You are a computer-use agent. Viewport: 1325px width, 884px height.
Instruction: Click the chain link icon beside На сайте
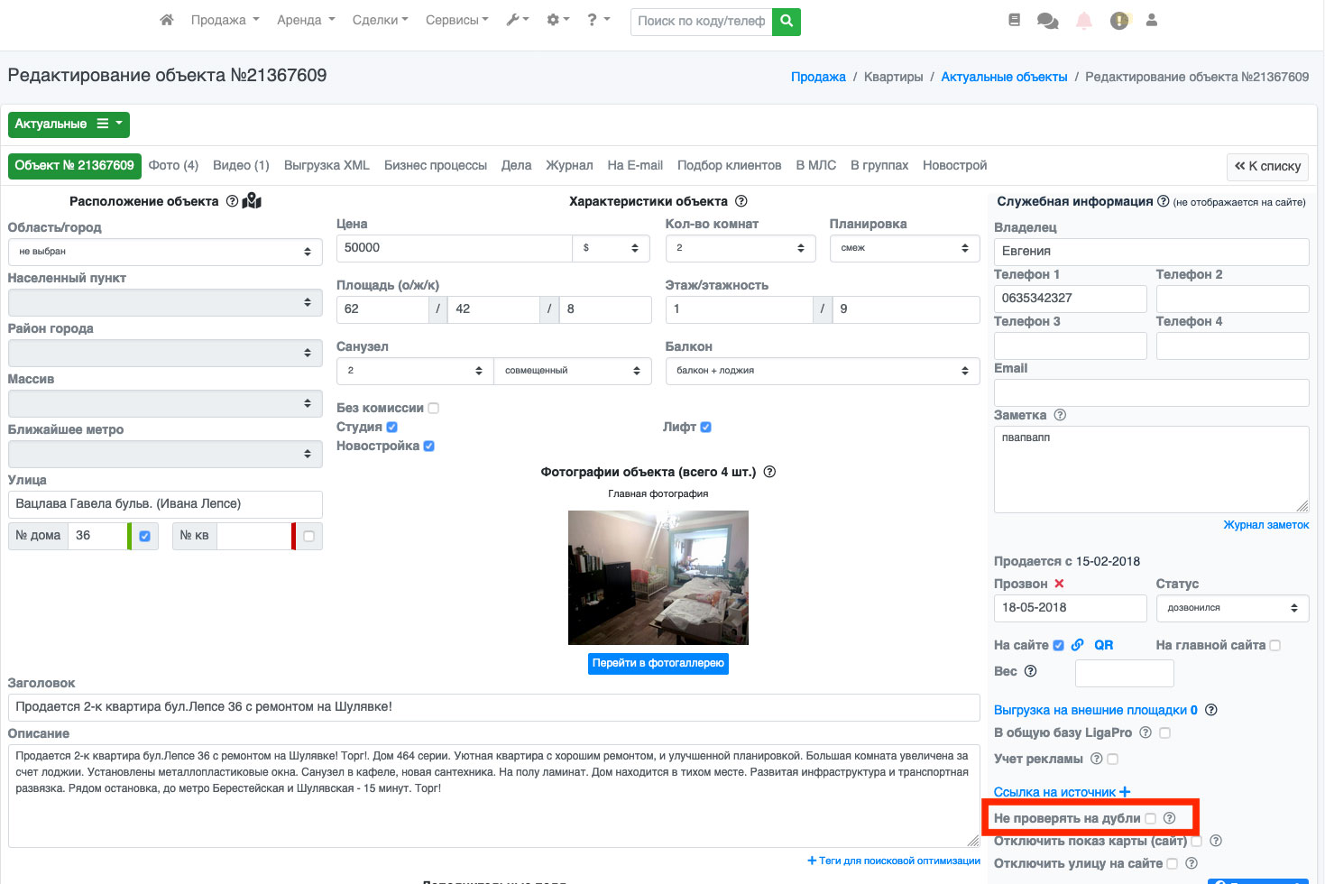(x=1078, y=645)
